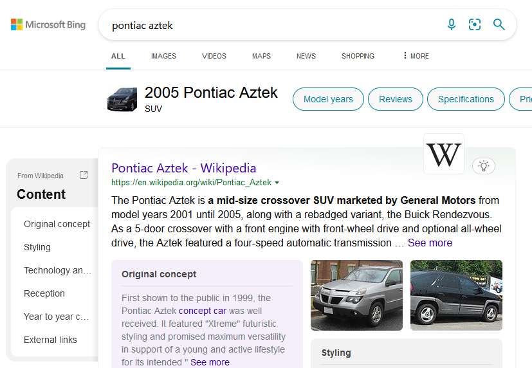Viewport: 532px width, 368px height.
Task: Expand the green URL dropdown arrow
Action: [x=277, y=183]
